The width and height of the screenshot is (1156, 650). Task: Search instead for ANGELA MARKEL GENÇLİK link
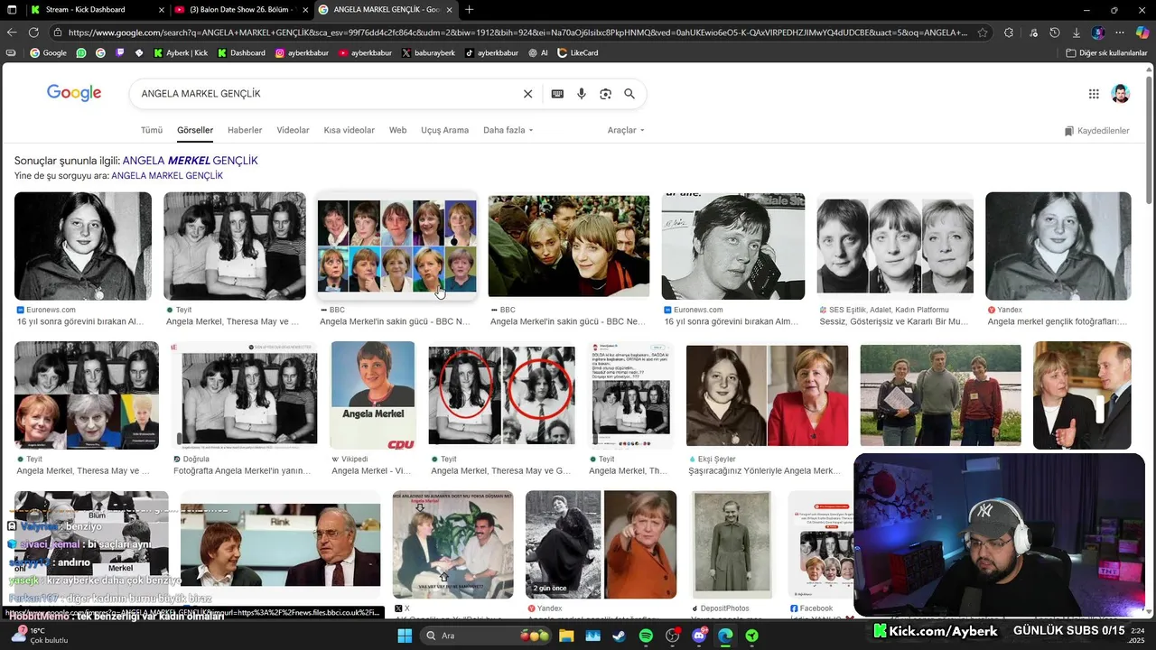(167, 176)
